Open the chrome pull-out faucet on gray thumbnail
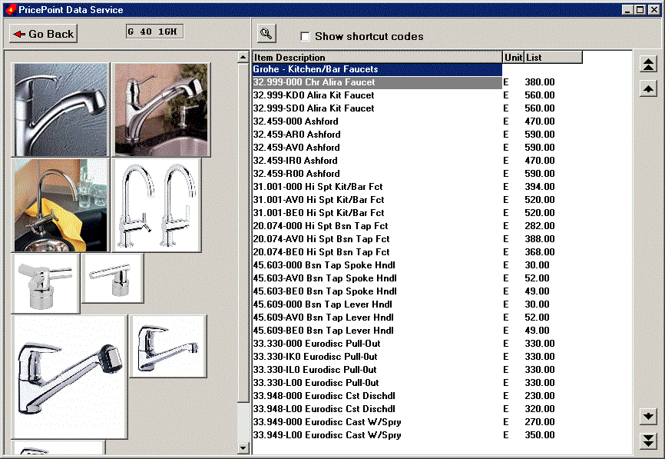 point(61,110)
